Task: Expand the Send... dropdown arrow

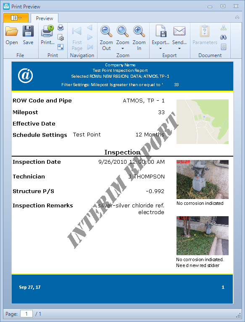Action: pyautogui.click(x=179, y=49)
